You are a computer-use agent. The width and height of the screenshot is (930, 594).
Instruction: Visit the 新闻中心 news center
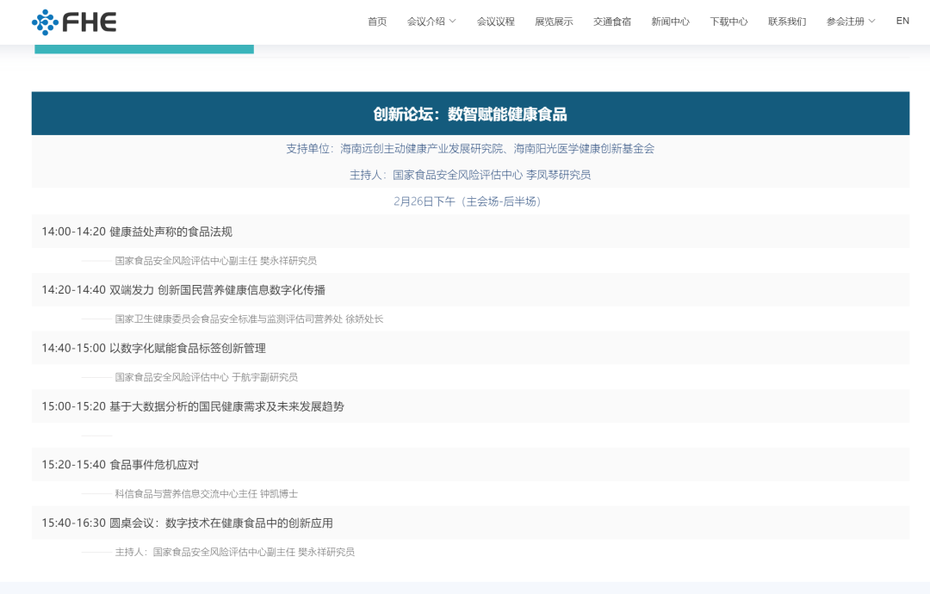click(670, 22)
